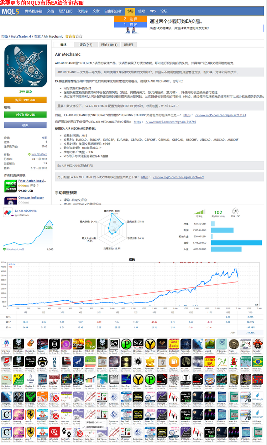Open 代码库 in the navigation bar
Image resolution: width=267 pixels, height=445 pixels.
tap(83, 11)
